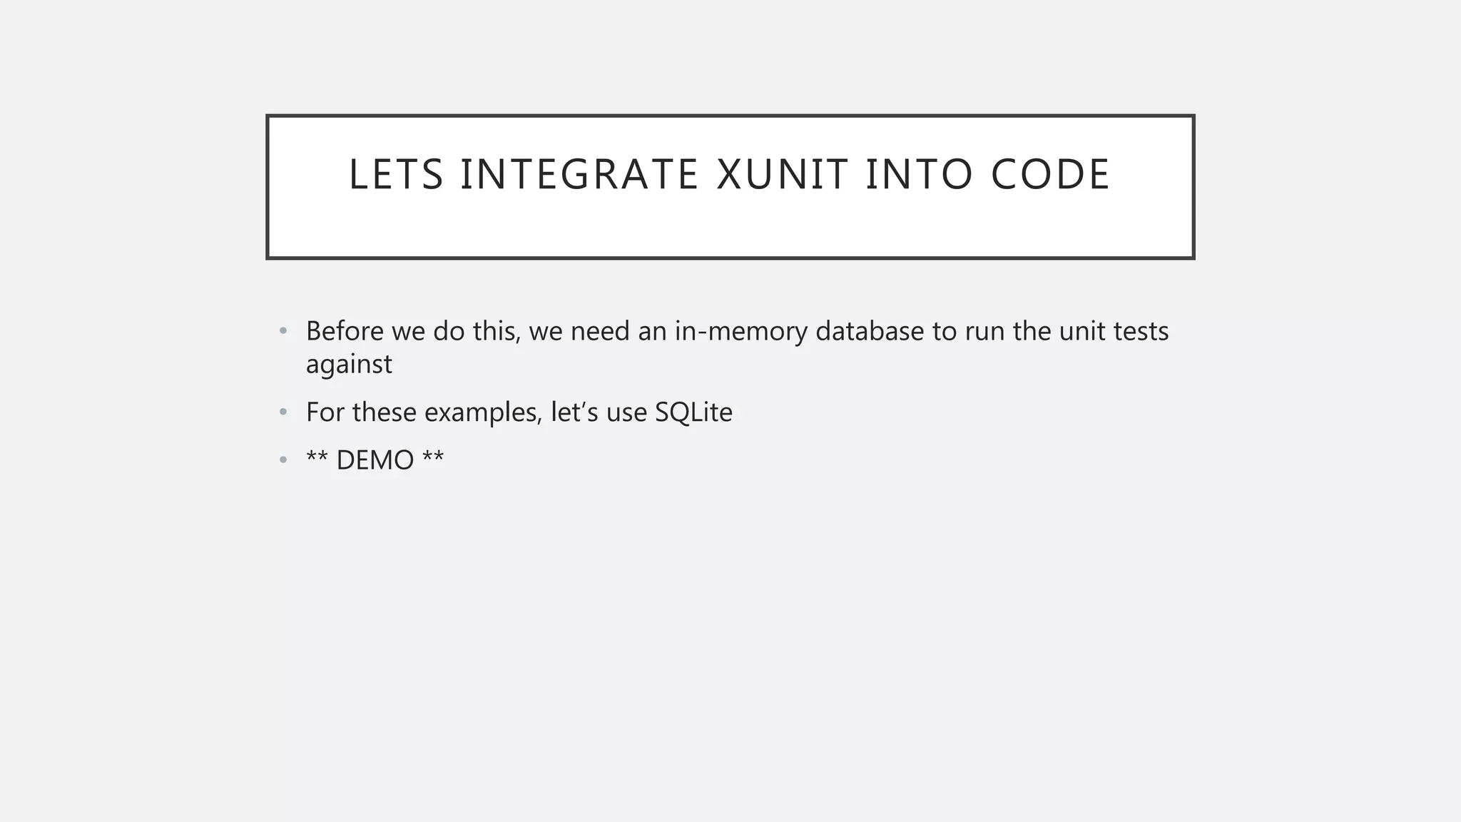Screen dimensions: 1461x822
Task: Click the asterisks before the word DEMO
Action: 317,457
